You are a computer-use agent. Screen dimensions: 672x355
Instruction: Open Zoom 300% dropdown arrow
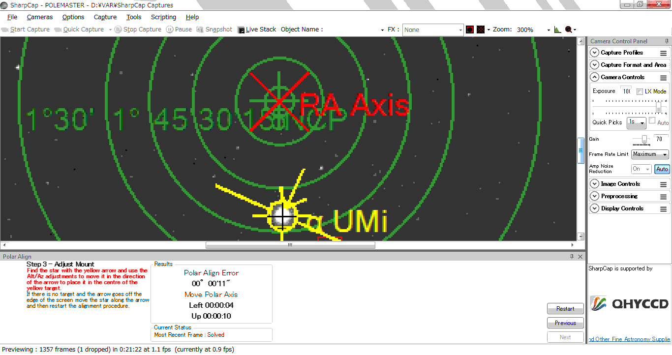click(x=549, y=30)
